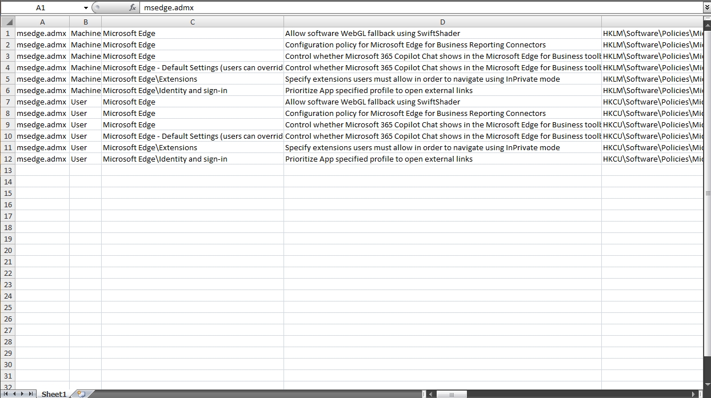Image resolution: width=711 pixels, height=398 pixels.
Task: Select Copilot Chat policy cell in row 9
Action: (x=442, y=124)
